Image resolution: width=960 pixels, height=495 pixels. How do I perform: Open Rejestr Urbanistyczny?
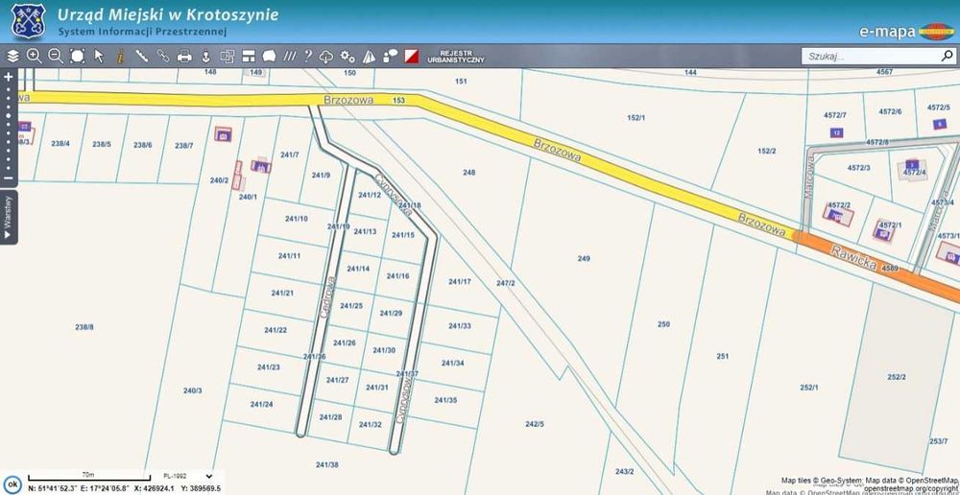[456, 57]
